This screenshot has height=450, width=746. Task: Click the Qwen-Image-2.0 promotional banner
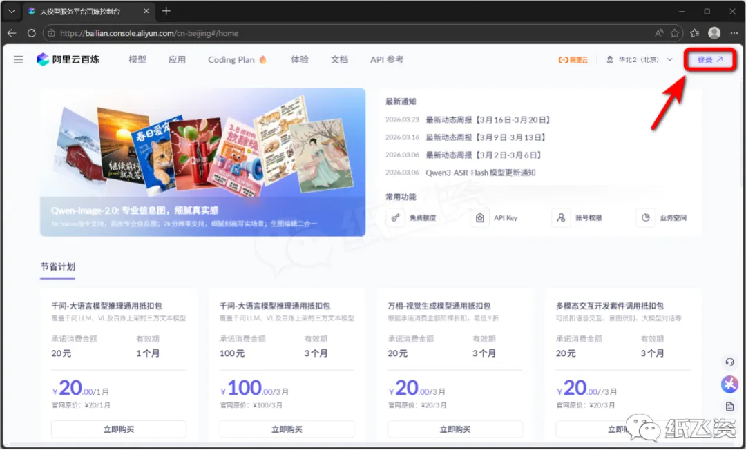coord(202,162)
